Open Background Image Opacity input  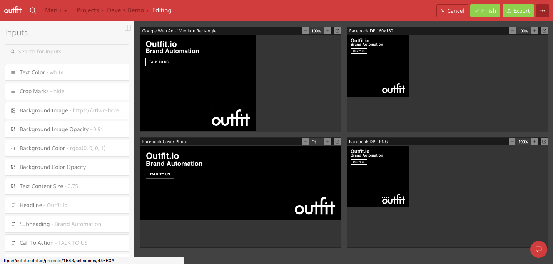tap(67, 129)
